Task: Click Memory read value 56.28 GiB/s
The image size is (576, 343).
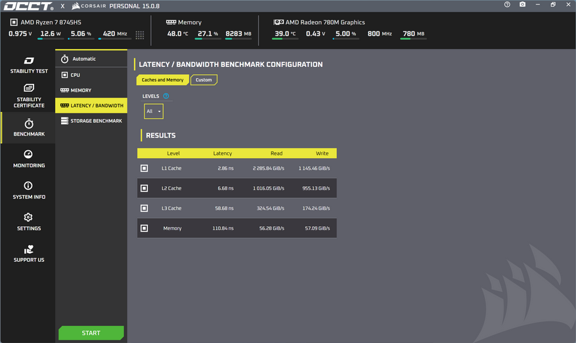Action: click(272, 228)
